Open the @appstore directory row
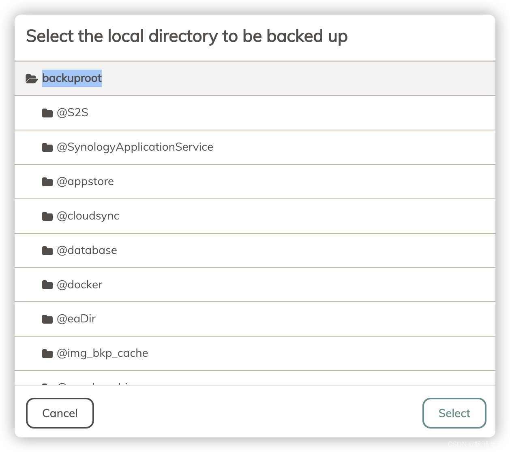Screen dimensions: 510x452 click(86, 181)
